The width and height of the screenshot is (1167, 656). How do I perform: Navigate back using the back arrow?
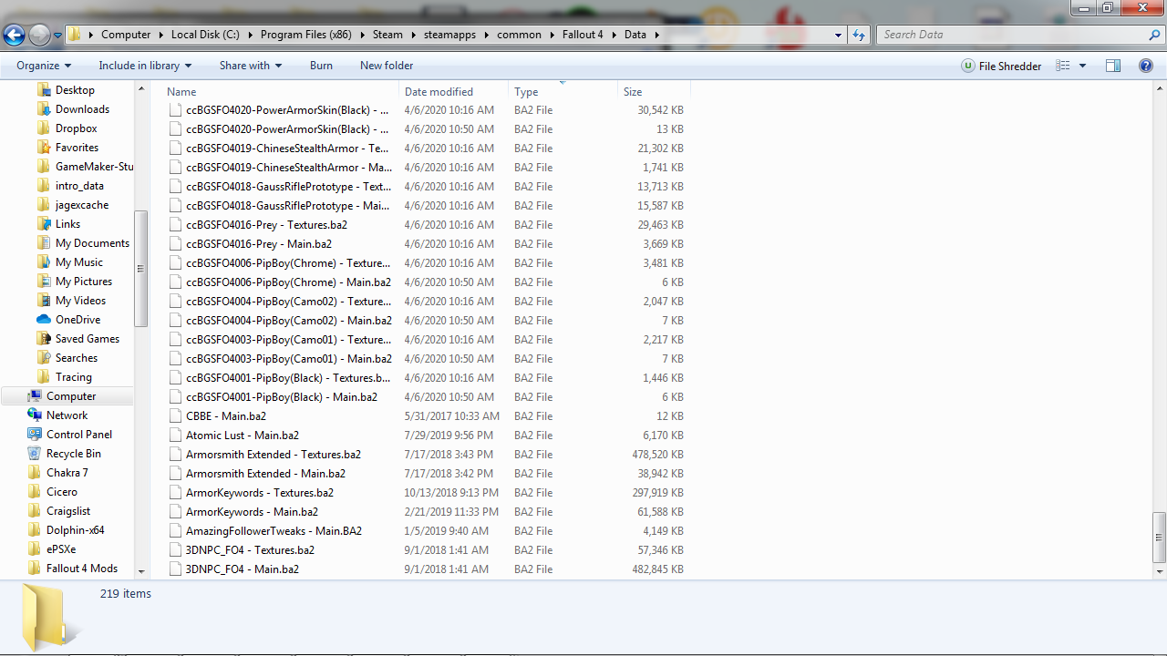point(15,34)
